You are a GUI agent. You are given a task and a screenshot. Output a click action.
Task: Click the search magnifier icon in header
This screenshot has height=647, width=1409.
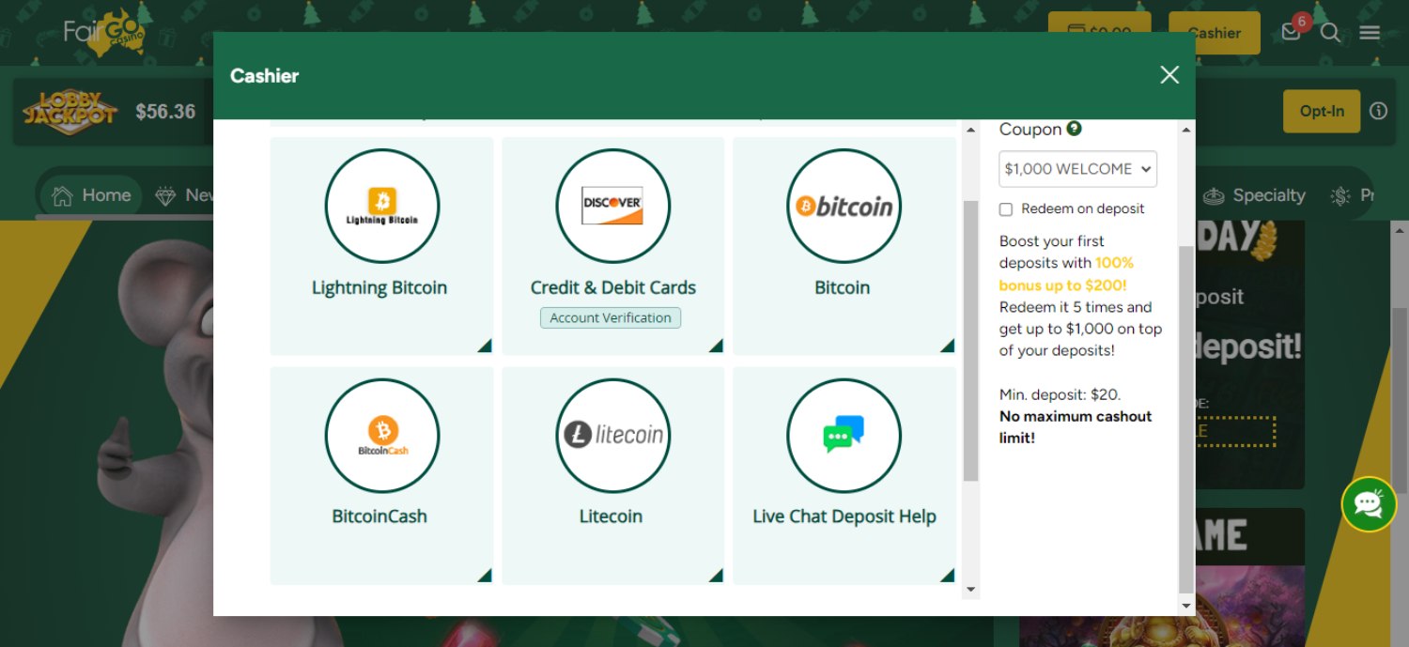pos(1330,33)
